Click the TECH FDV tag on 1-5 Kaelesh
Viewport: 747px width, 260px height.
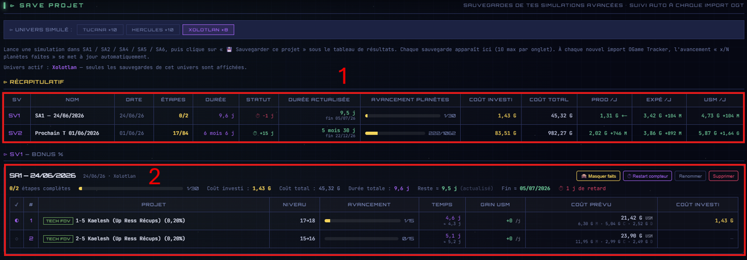pyautogui.click(x=57, y=222)
